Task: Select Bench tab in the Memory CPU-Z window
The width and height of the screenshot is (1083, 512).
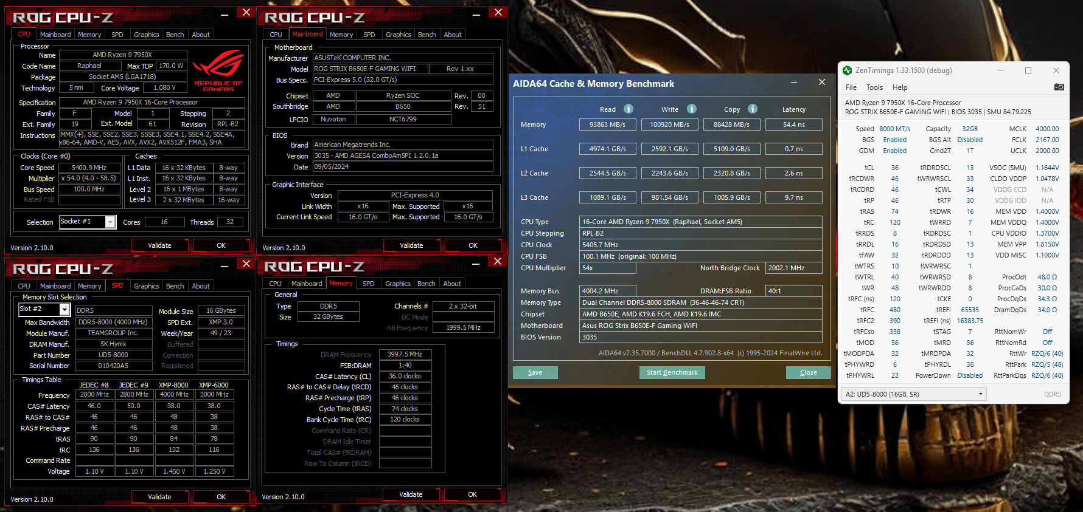Action: pyautogui.click(x=427, y=284)
